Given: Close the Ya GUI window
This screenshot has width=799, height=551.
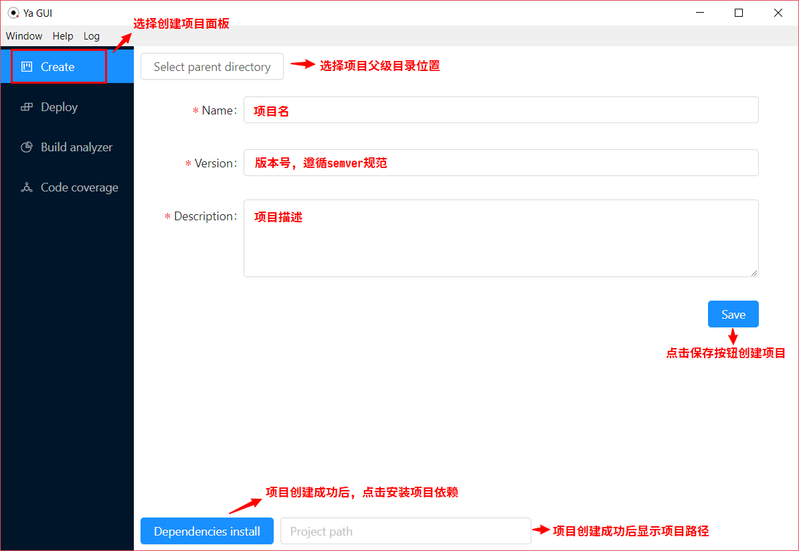Looking at the screenshot, I should [778, 13].
